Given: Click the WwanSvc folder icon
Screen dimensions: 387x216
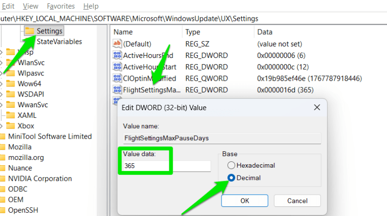Looking at the screenshot, I should [x=10, y=104].
